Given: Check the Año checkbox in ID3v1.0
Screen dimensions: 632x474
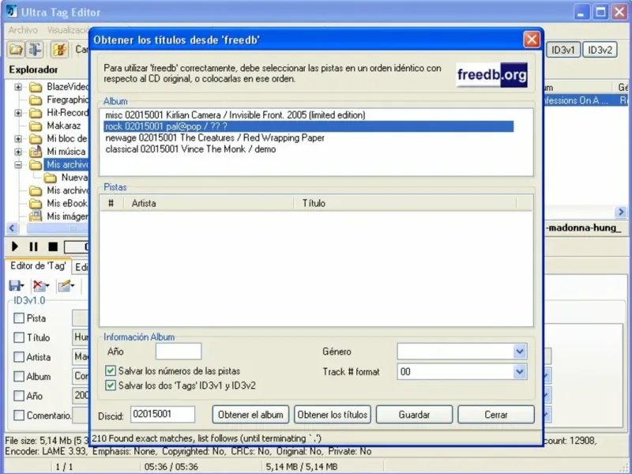Looking at the screenshot, I should [18, 396].
